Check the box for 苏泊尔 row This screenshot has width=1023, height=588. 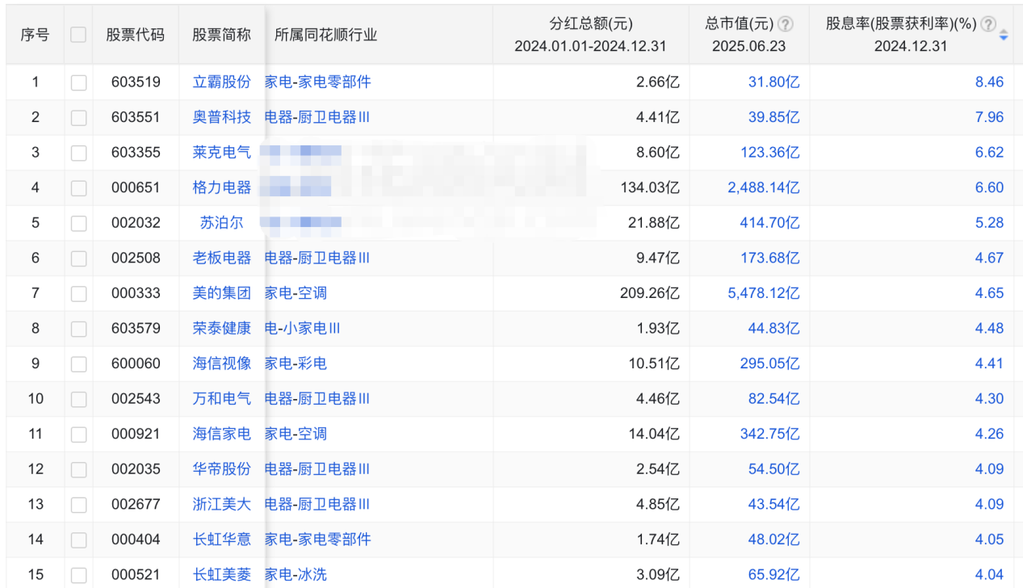(78, 223)
